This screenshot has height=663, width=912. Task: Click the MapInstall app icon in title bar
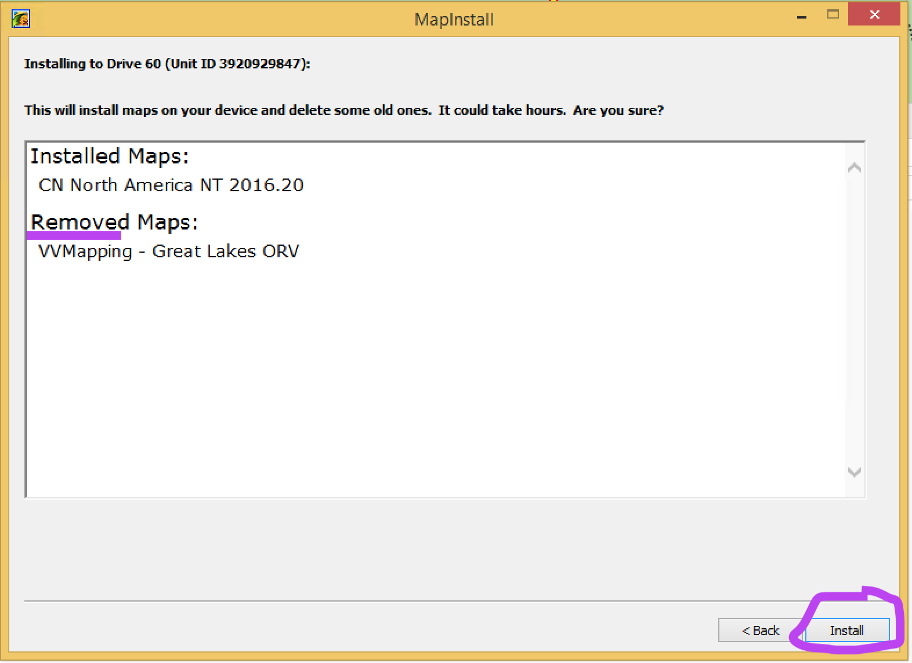[20, 19]
